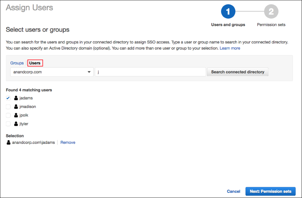Switch to the Groups tab

tap(17, 63)
